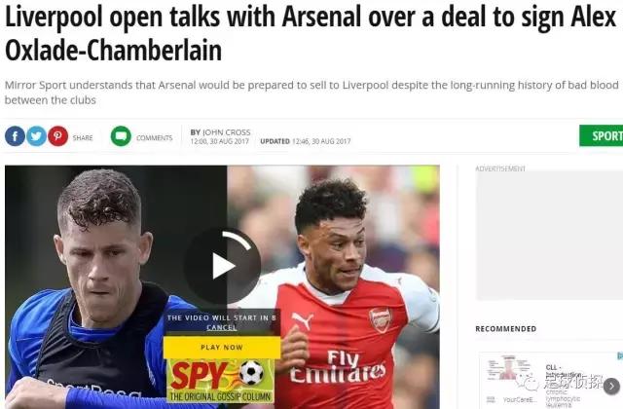The height and width of the screenshot is (409, 623).
Task: Click the RECOMMENDED section heading
Action: click(506, 329)
